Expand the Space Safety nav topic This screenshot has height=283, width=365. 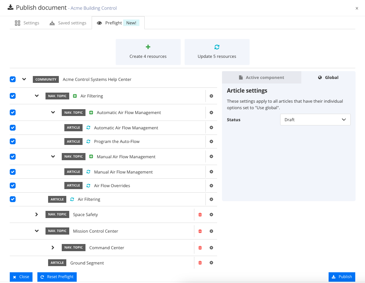pos(36,214)
